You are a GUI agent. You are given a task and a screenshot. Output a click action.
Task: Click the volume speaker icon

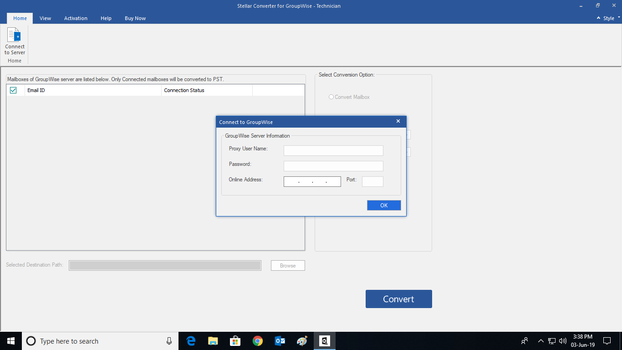point(562,341)
